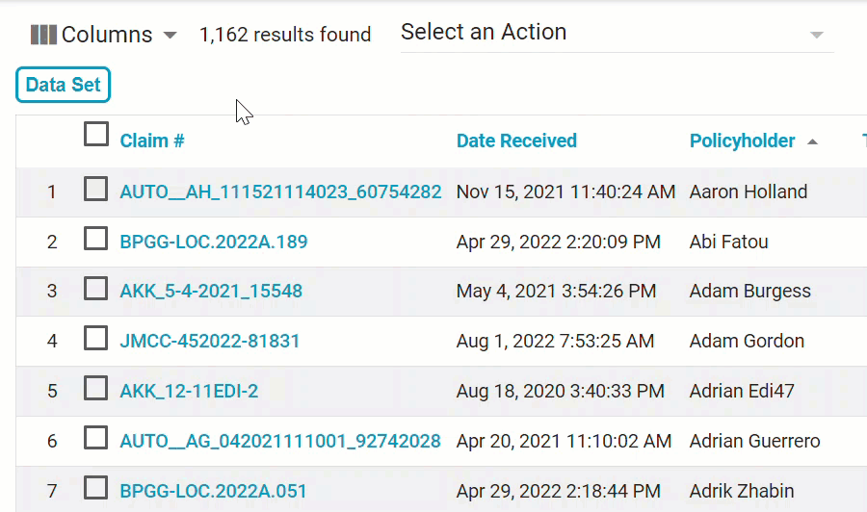Click the Columns grid icon

(x=43, y=35)
